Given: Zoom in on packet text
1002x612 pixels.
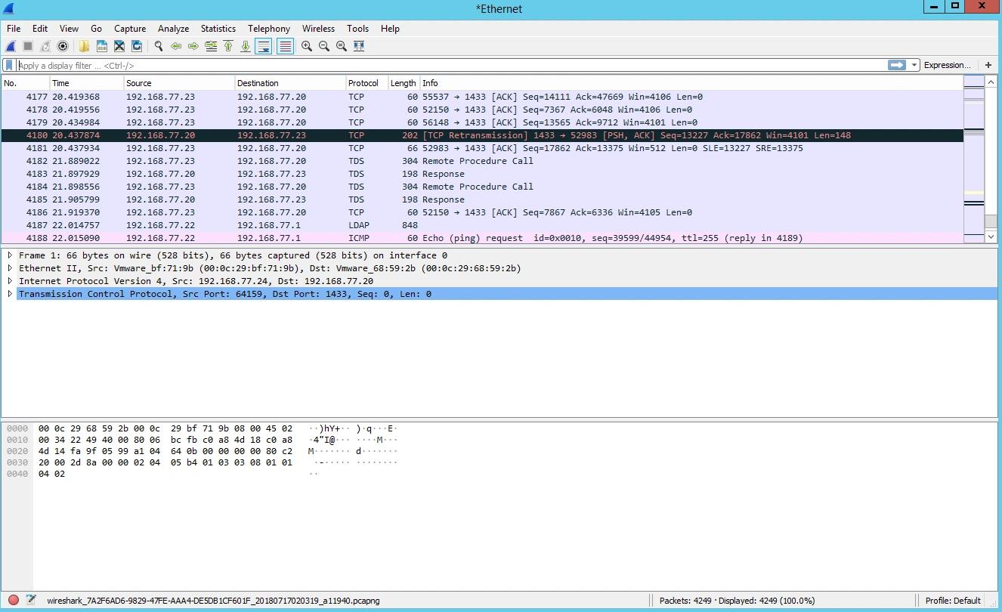Looking at the screenshot, I should [x=307, y=46].
